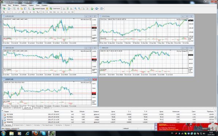Zoom in on chart with magnifier plus icon
The width and height of the screenshot is (218, 136).
coord(75,9)
